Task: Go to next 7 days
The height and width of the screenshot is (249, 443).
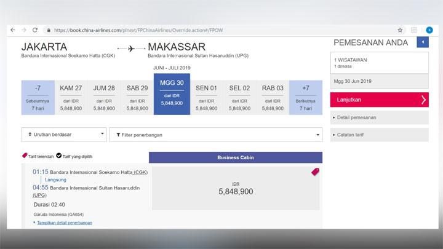Action: (x=305, y=97)
